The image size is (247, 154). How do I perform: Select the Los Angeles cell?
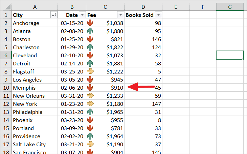(35, 80)
